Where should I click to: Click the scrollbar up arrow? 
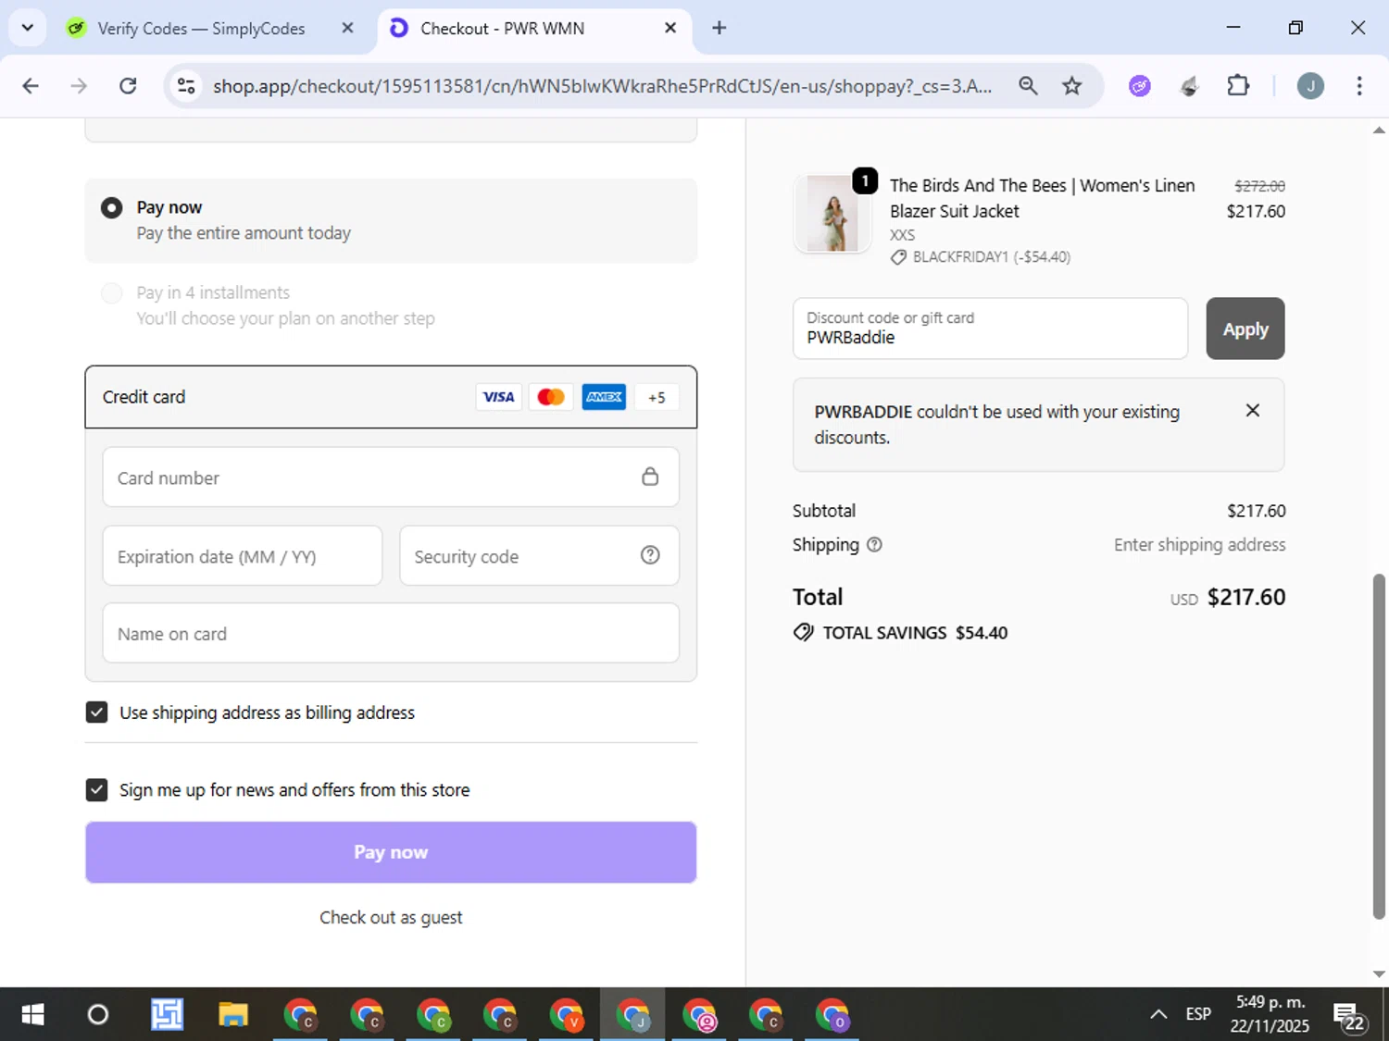(x=1379, y=130)
